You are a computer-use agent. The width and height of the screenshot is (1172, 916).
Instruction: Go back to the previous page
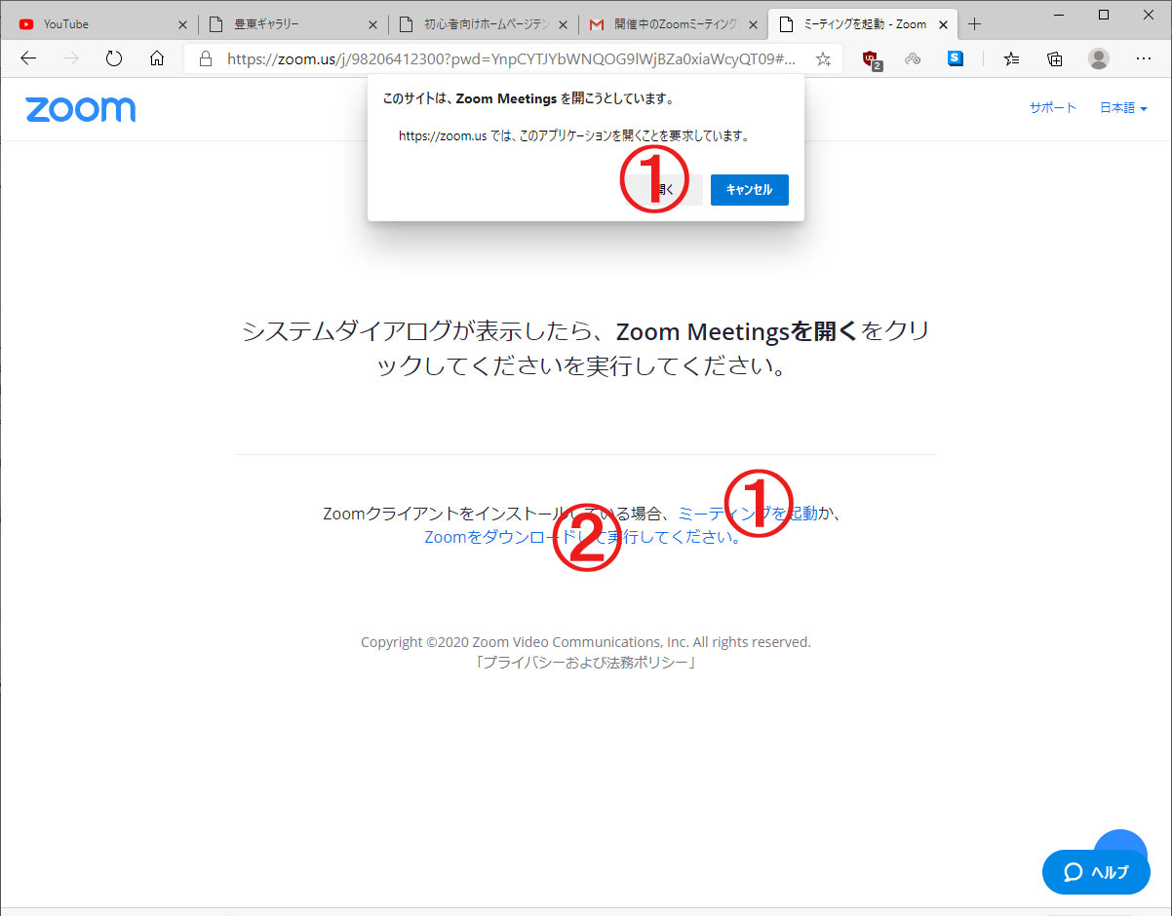coord(28,58)
